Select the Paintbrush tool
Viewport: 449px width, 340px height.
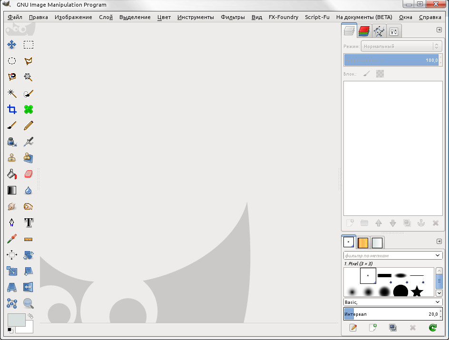[x=12, y=126]
